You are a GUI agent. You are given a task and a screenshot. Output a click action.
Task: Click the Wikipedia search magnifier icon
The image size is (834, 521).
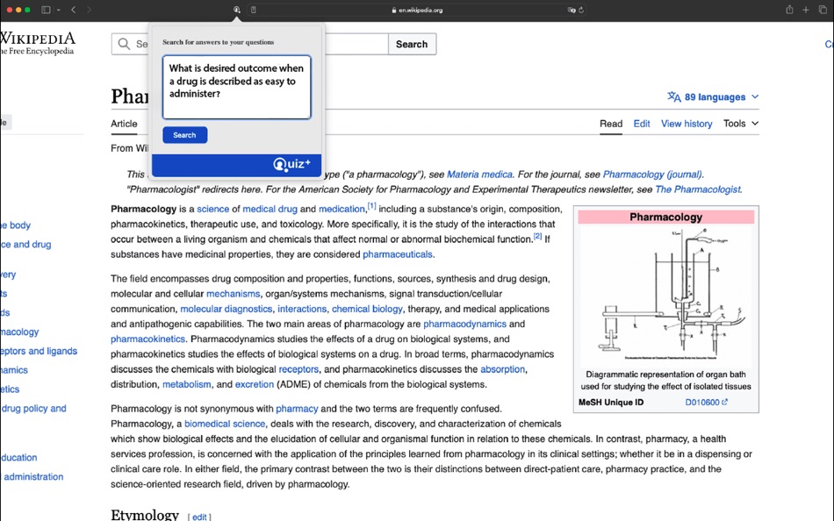click(x=124, y=44)
